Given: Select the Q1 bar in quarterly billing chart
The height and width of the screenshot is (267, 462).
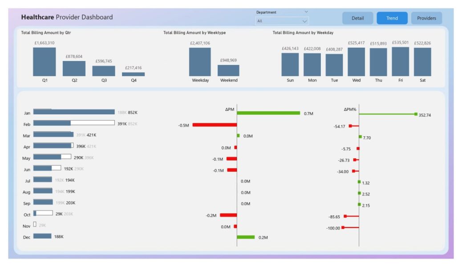Looking at the screenshot, I should click(x=45, y=62).
